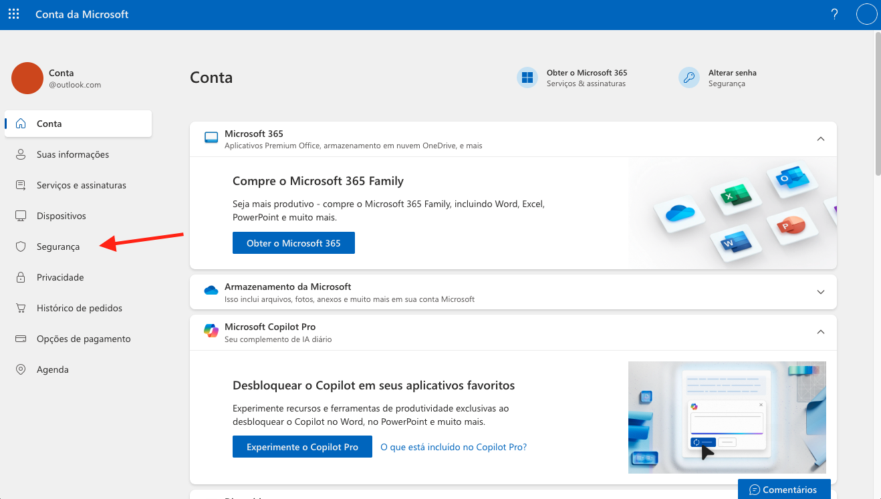Open the app launcher waffle icon
This screenshot has height=499, width=881.
13,14
